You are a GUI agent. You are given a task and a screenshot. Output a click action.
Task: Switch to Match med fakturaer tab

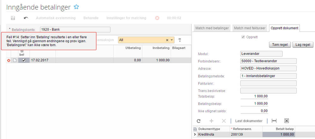point(250,28)
